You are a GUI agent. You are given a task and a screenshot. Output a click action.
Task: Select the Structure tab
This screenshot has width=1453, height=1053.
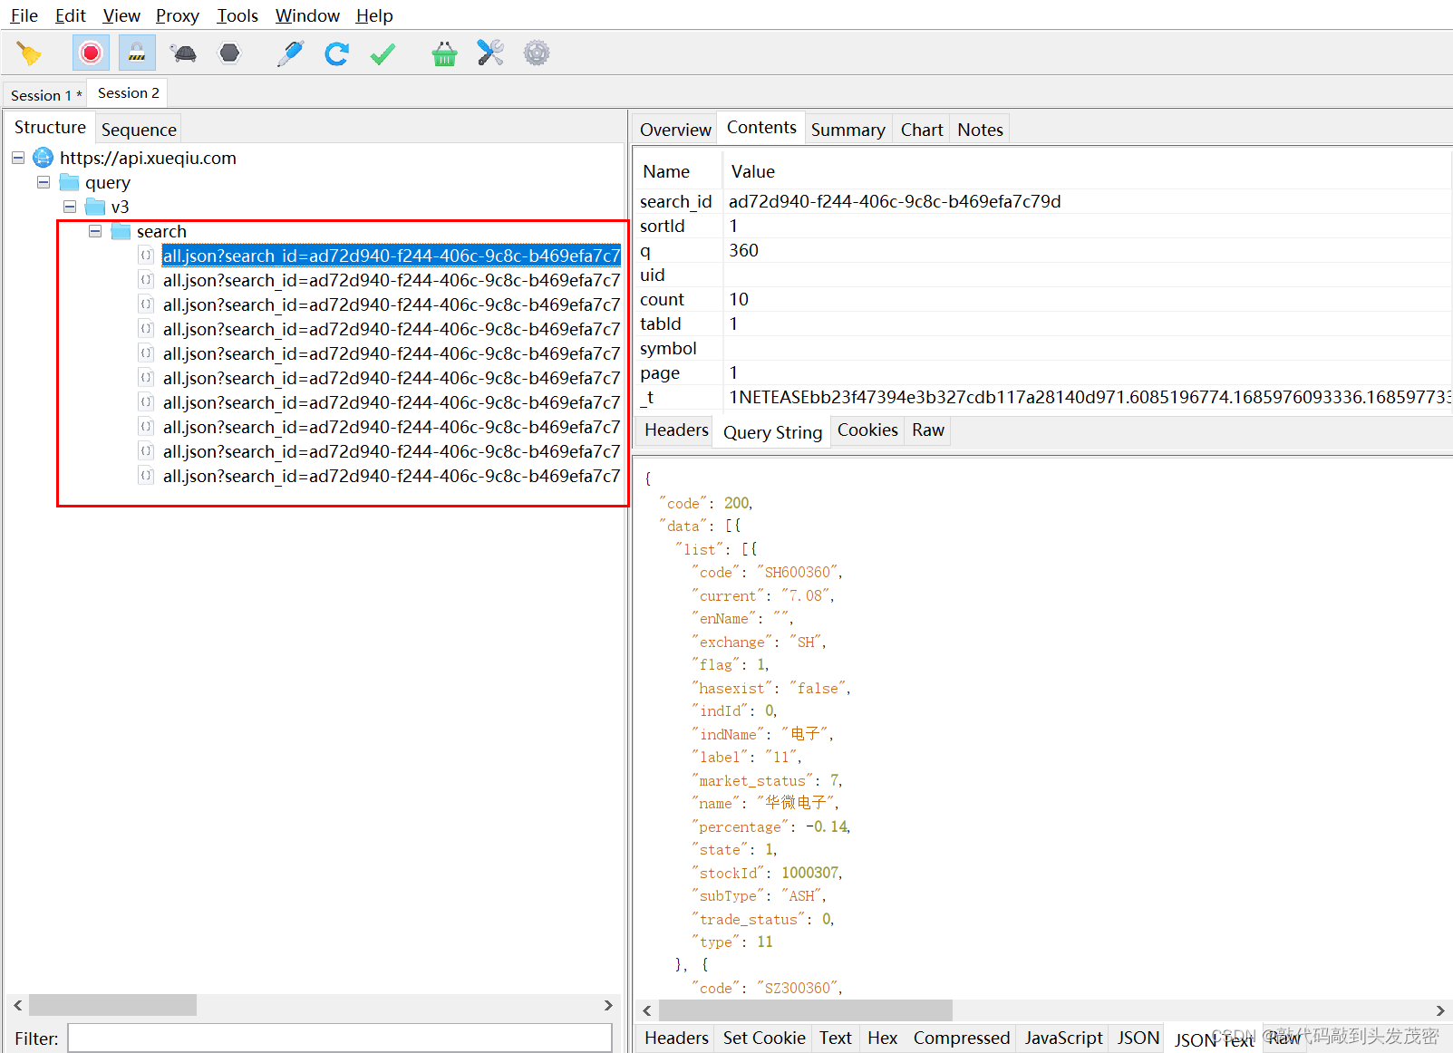(50, 127)
